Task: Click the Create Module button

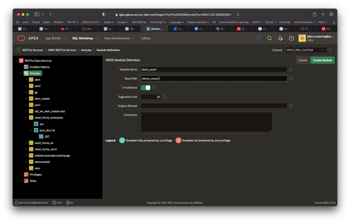Action: coord(322,60)
